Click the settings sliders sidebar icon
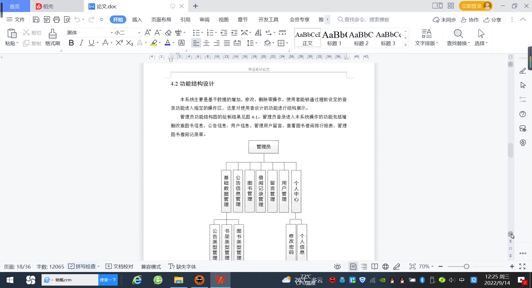This screenshot has width=532, height=288. [523, 100]
